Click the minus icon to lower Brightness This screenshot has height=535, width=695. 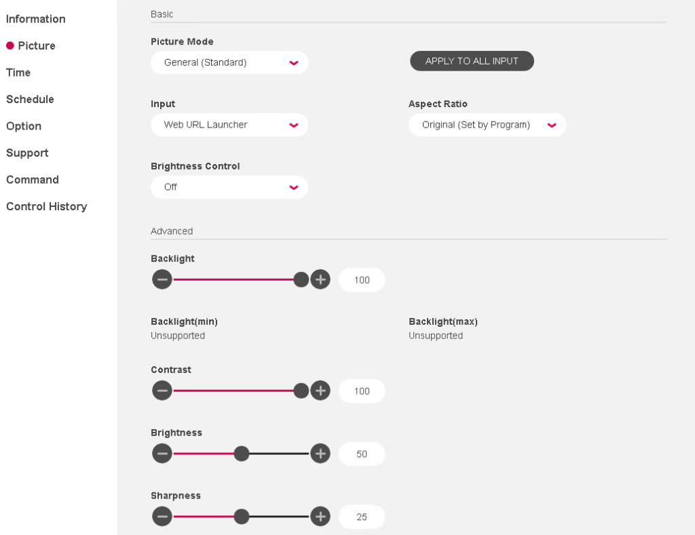click(162, 453)
